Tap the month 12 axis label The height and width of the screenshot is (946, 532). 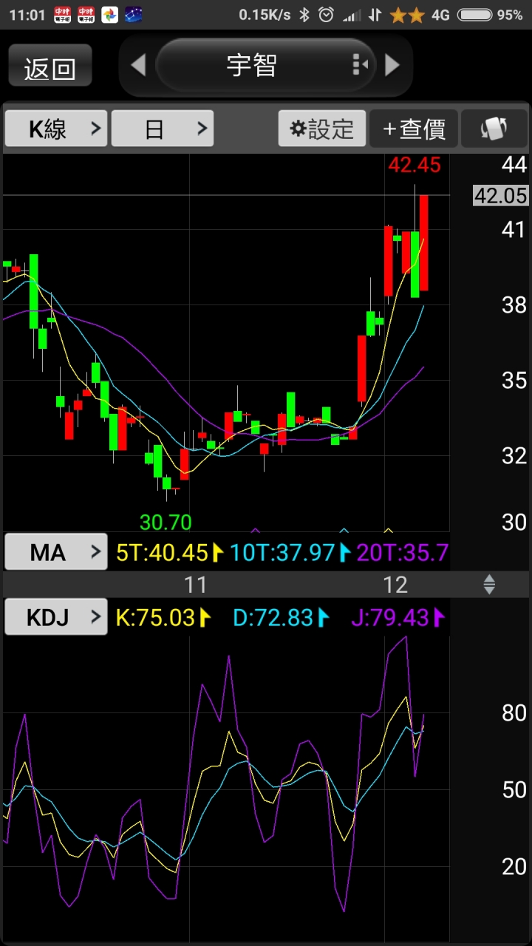pos(395,585)
